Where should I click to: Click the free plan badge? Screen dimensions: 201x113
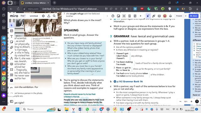(x=23, y=16)
